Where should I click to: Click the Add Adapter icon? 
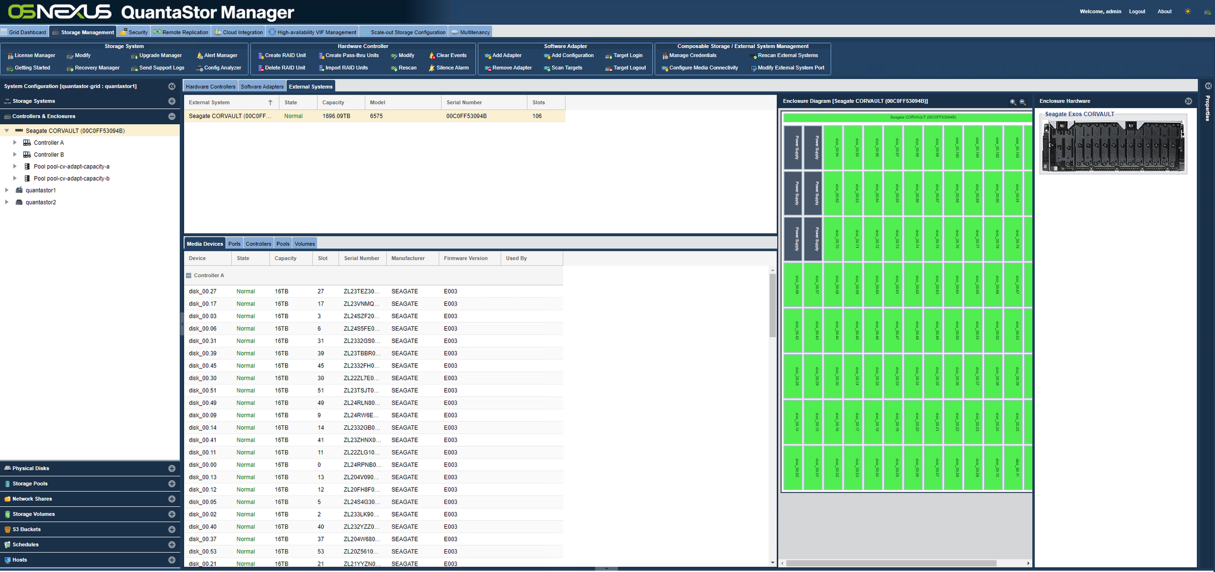point(488,56)
